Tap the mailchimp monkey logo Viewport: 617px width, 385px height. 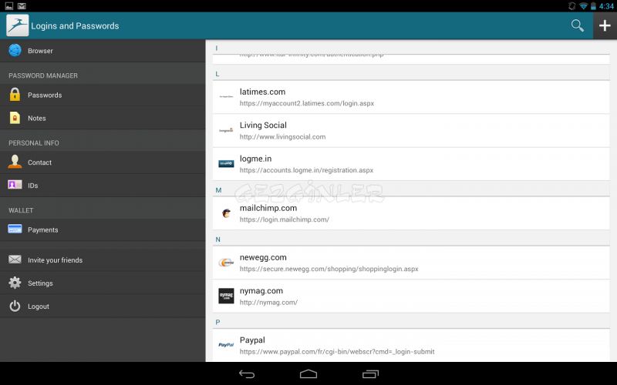[226, 213]
